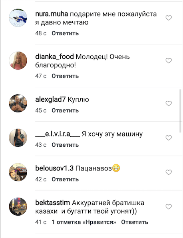Open ___e.l.v.i.r.a___ avatar photo
This screenshot has height=238, width=183.
click(x=18, y=138)
